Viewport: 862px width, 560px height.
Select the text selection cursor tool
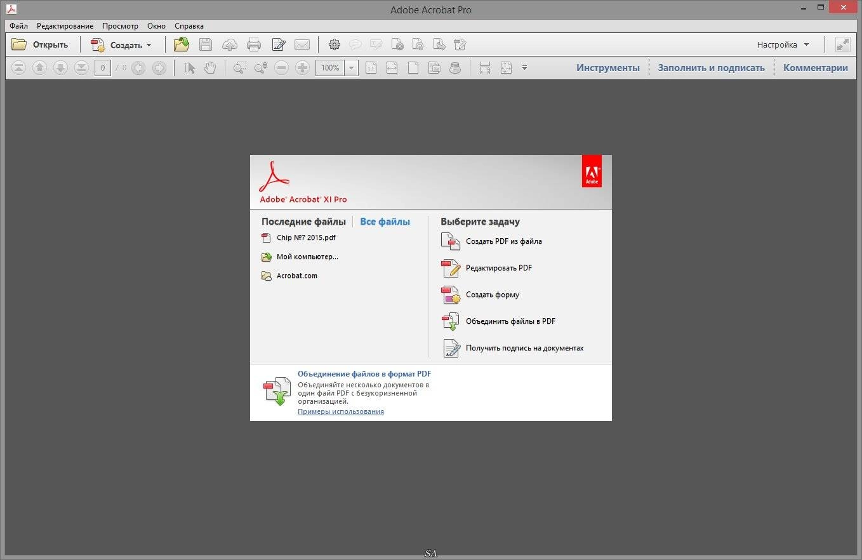point(189,67)
